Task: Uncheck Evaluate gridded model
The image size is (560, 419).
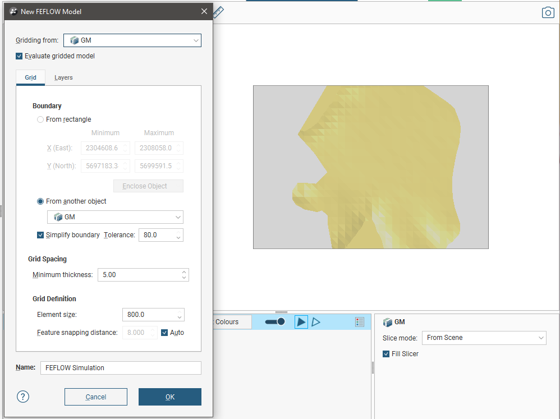Action: [20, 56]
